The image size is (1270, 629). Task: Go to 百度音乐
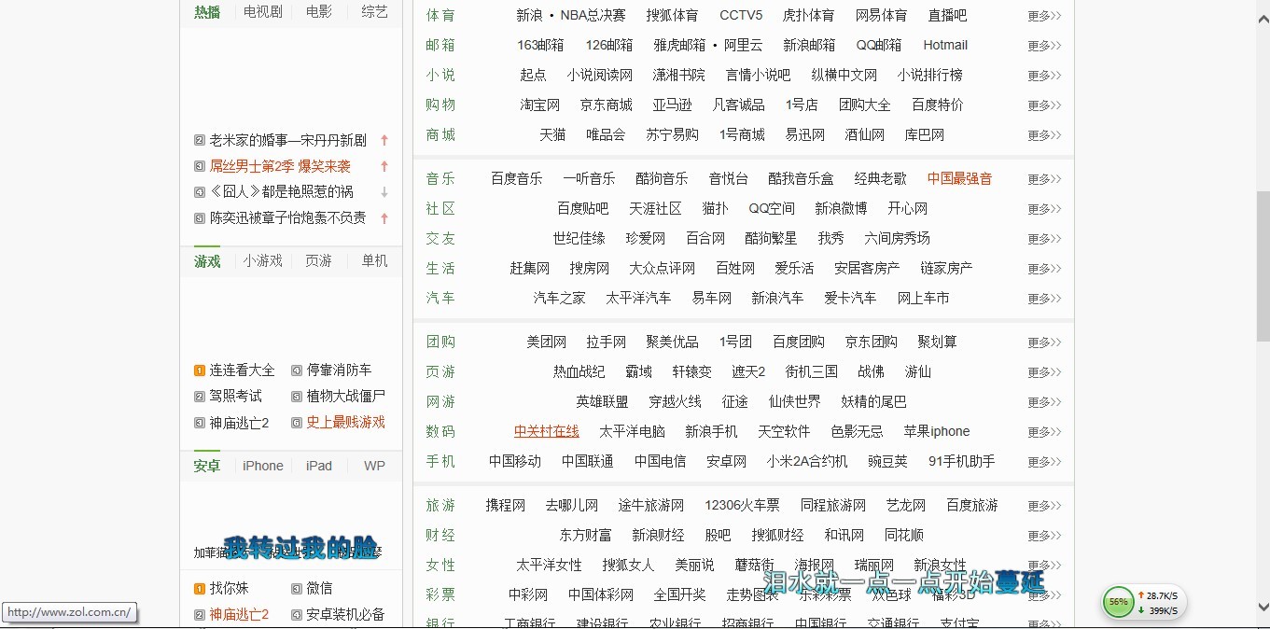tap(517, 178)
